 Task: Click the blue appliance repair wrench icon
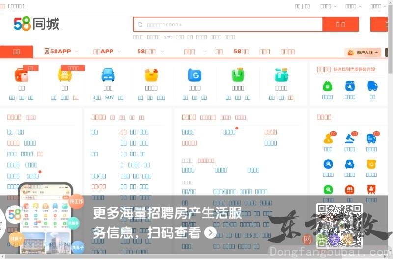[x=350, y=86]
